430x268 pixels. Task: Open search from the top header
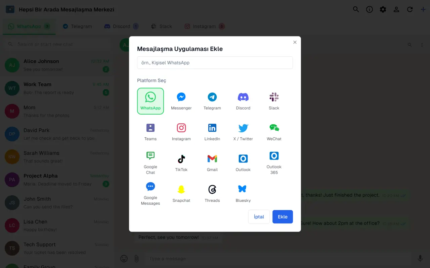tap(356, 9)
